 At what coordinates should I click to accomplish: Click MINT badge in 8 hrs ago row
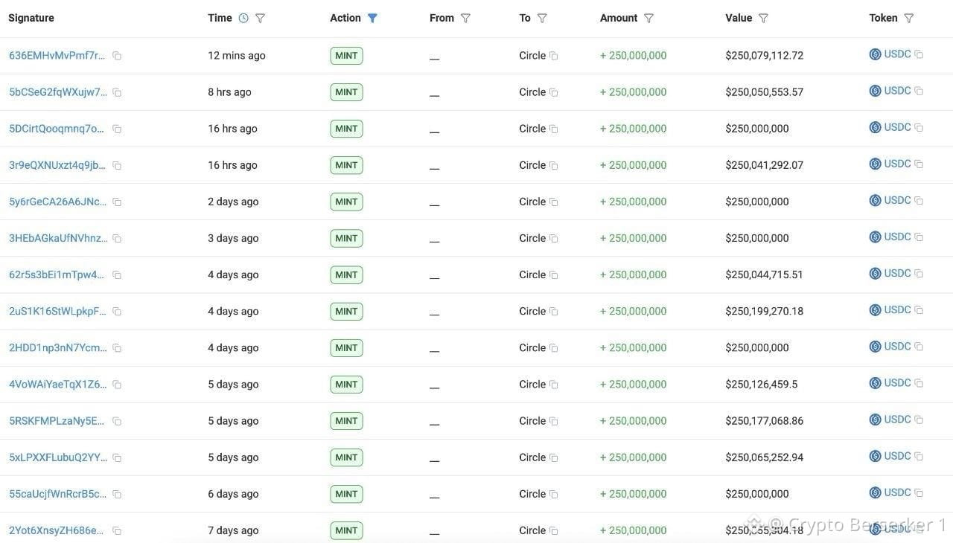point(346,92)
